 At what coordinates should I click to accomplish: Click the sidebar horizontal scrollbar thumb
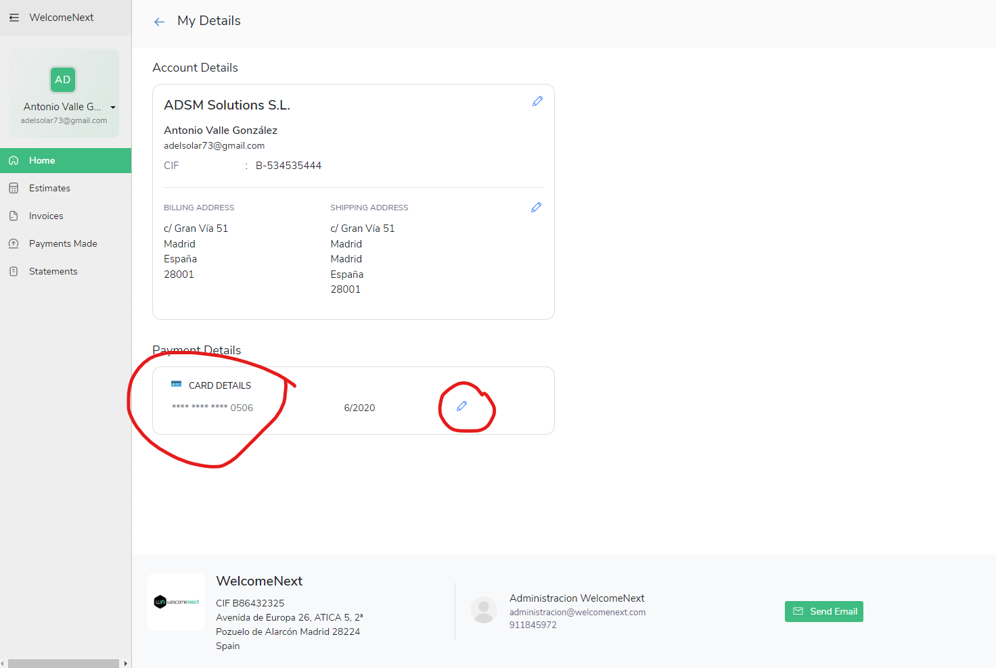click(x=64, y=663)
